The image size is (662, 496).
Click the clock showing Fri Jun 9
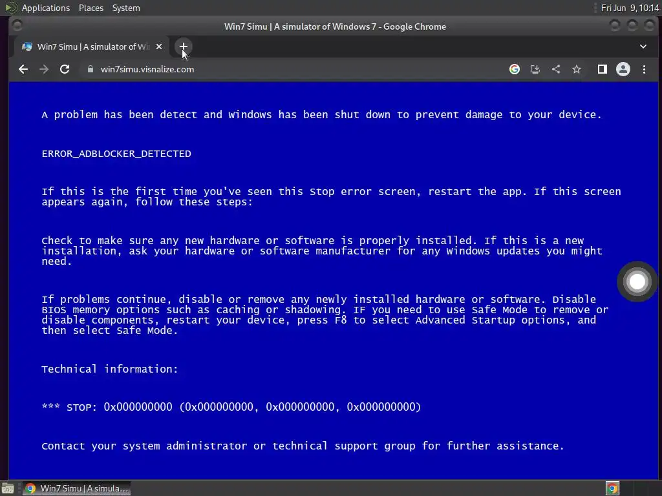click(630, 8)
